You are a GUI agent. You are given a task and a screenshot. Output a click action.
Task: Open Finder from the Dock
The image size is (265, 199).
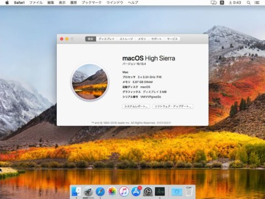[x=76, y=192]
